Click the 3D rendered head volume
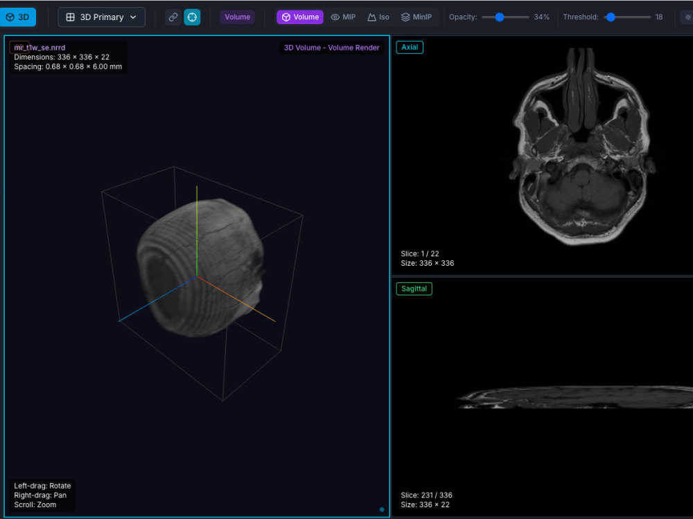Screen dimensions: 693x519 pos(201,268)
